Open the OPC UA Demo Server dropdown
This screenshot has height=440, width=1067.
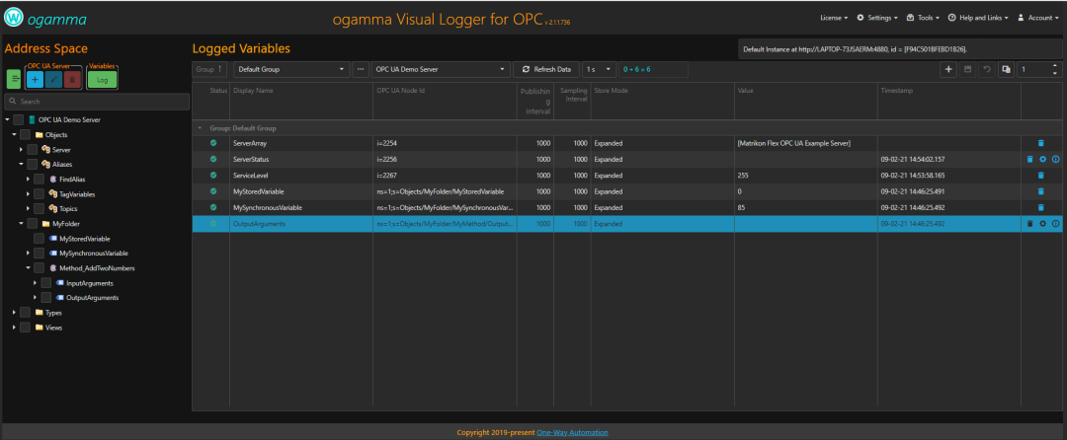pos(441,69)
